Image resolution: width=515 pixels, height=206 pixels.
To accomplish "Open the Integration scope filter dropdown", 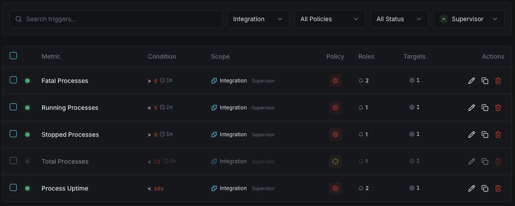I will (258, 19).
